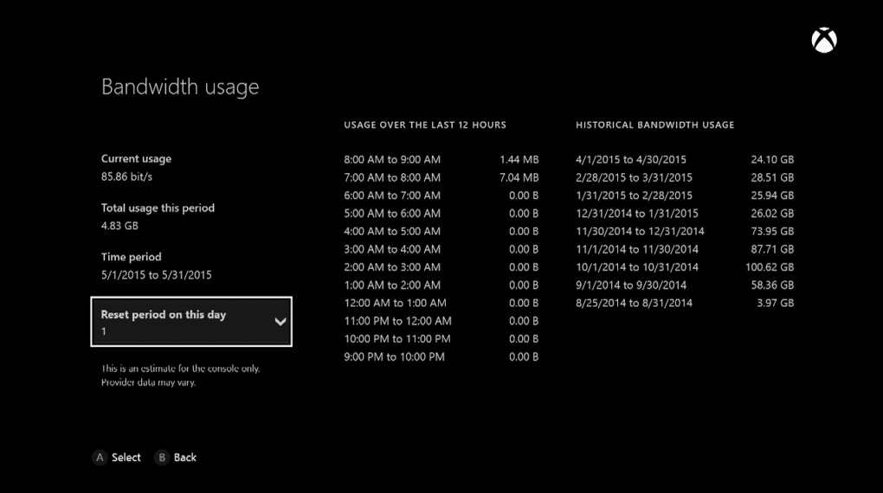Screen dimensions: 883x493
Task: Click the Time period date range
Action: tap(156, 275)
